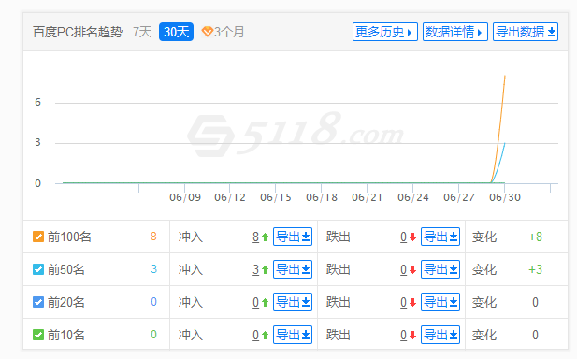
Task: Click the 06/09 date on chart axis
Action: pos(185,197)
